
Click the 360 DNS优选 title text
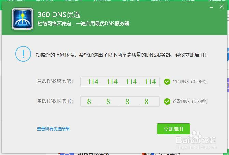59,15
